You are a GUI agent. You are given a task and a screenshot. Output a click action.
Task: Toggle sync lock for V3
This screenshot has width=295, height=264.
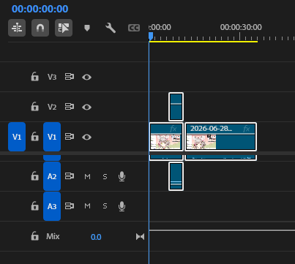70,77
